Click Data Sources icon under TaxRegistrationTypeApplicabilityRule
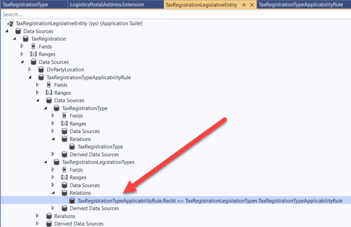Image resolution: width=351 pixels, height=227 pixels. (x=49, y=101)
